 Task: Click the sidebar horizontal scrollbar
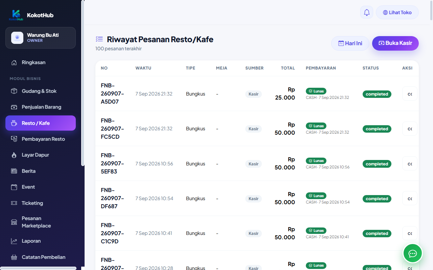point(38,268)
